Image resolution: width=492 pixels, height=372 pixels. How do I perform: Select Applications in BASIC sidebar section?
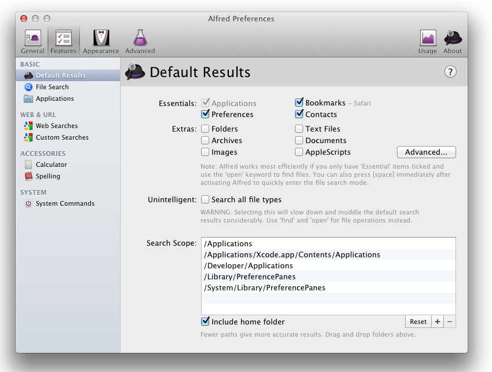(x=68, y=99)
